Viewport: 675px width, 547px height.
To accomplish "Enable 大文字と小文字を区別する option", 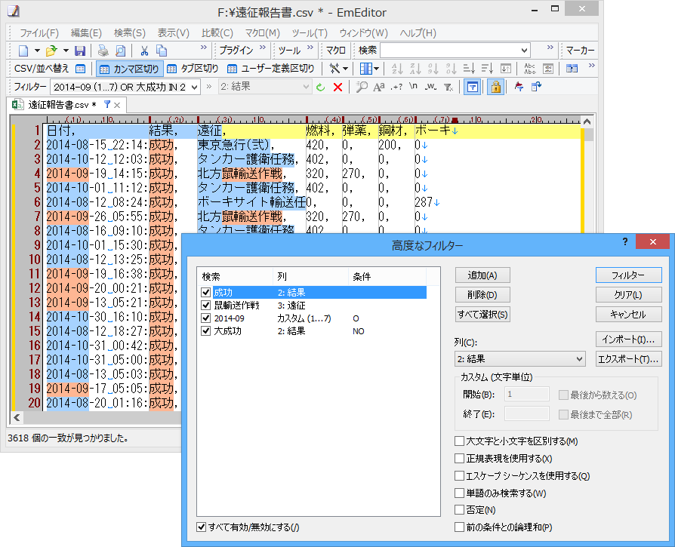I will click(x=459, y=441).
